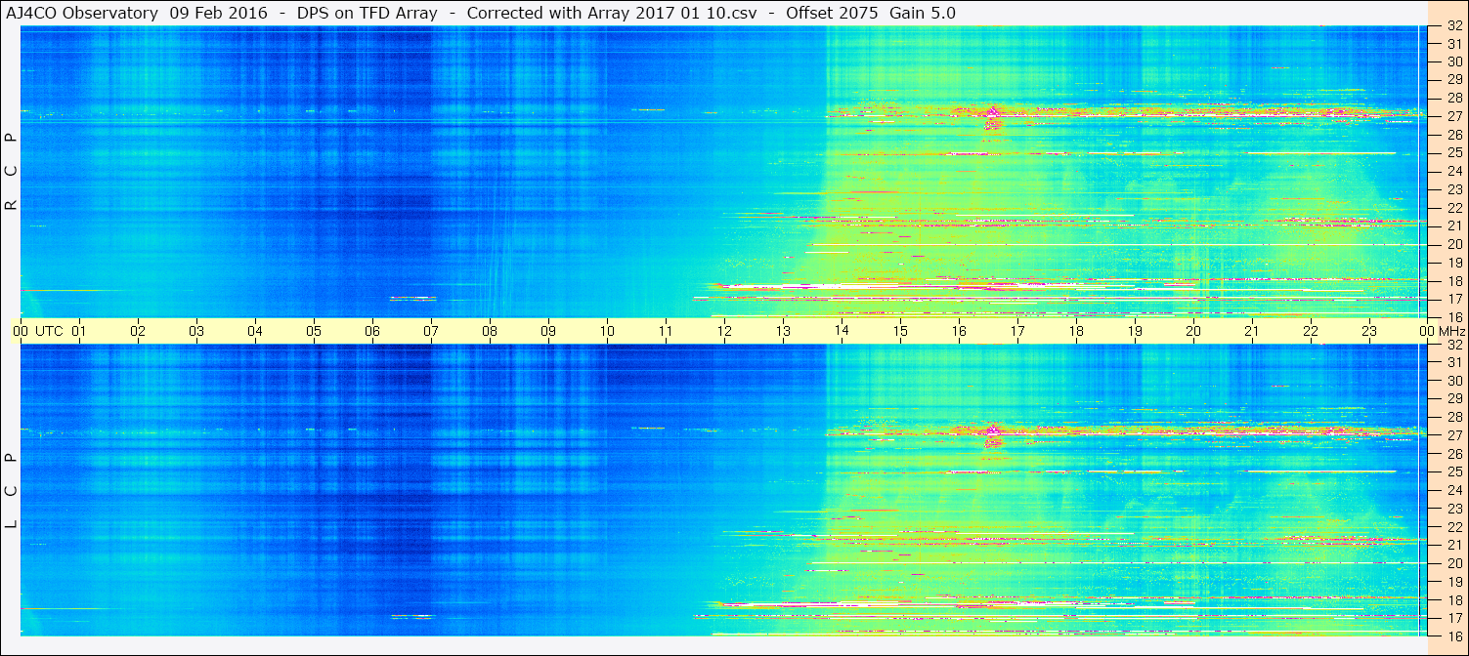Click the 'Gain 5.0' header value
Viewport: 1469px width, 656px height.
922,13
